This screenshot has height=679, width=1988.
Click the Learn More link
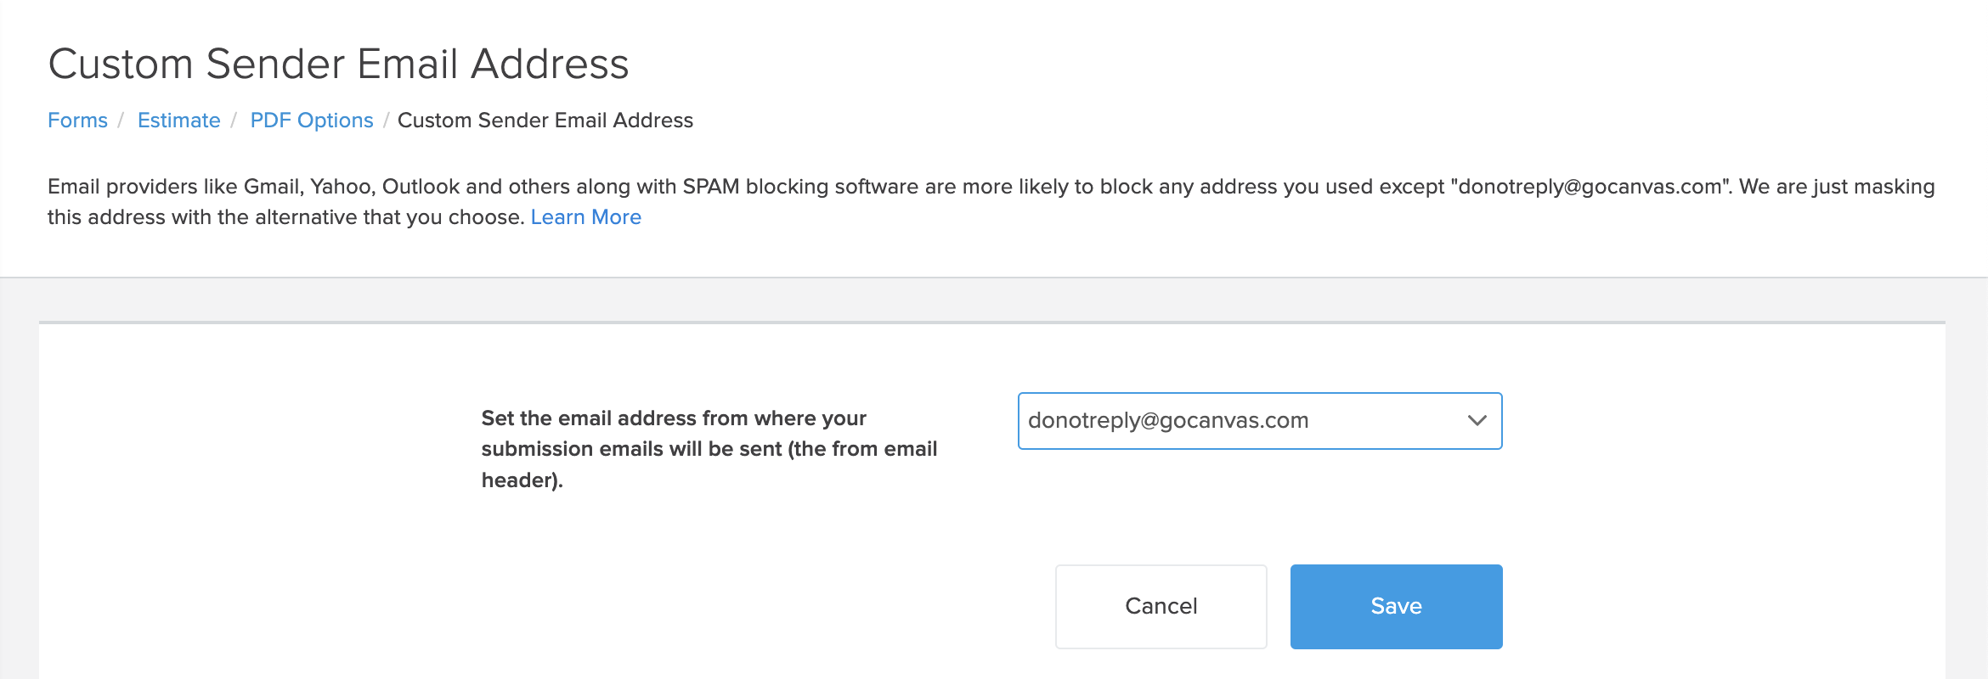pos(585,217)
